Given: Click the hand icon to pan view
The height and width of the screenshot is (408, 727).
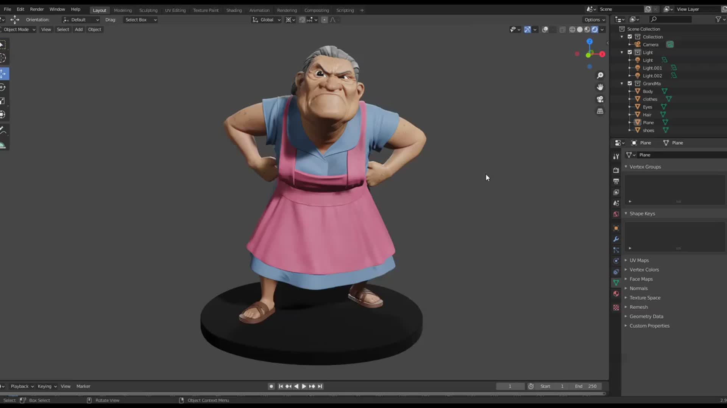Looking at the screenshot, I should [x=600, y=87].
